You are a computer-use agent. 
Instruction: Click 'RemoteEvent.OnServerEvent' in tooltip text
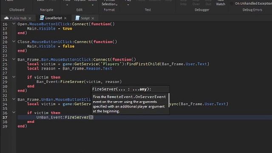coord(136,97)
